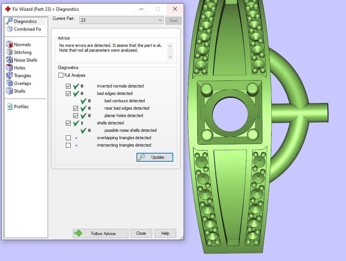
Task: Click the Profiles document icon
Action: (x=10, y=107)
